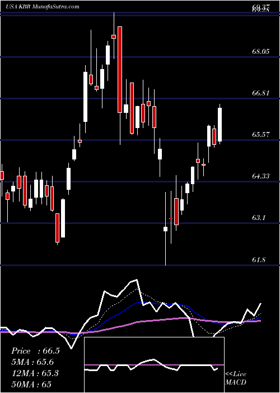Click the 64.33 price axis label
280x393 pixels.
(x=261, y=176)
